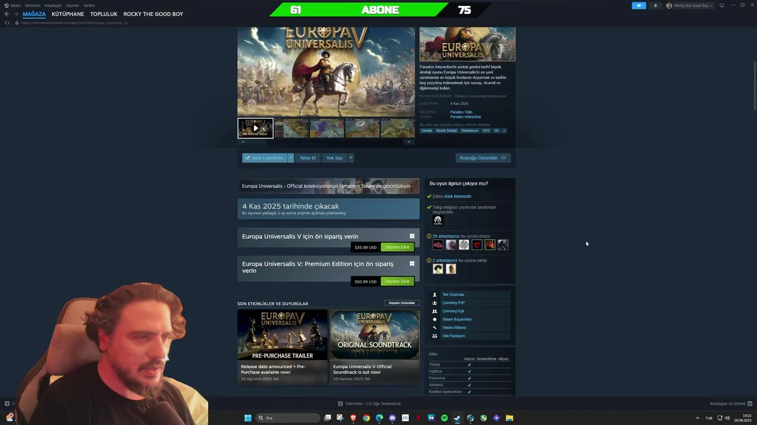The image size is (757, 425).
Task: Add Europa Universalis V $35.99 to cart
Action: (397, 247)
